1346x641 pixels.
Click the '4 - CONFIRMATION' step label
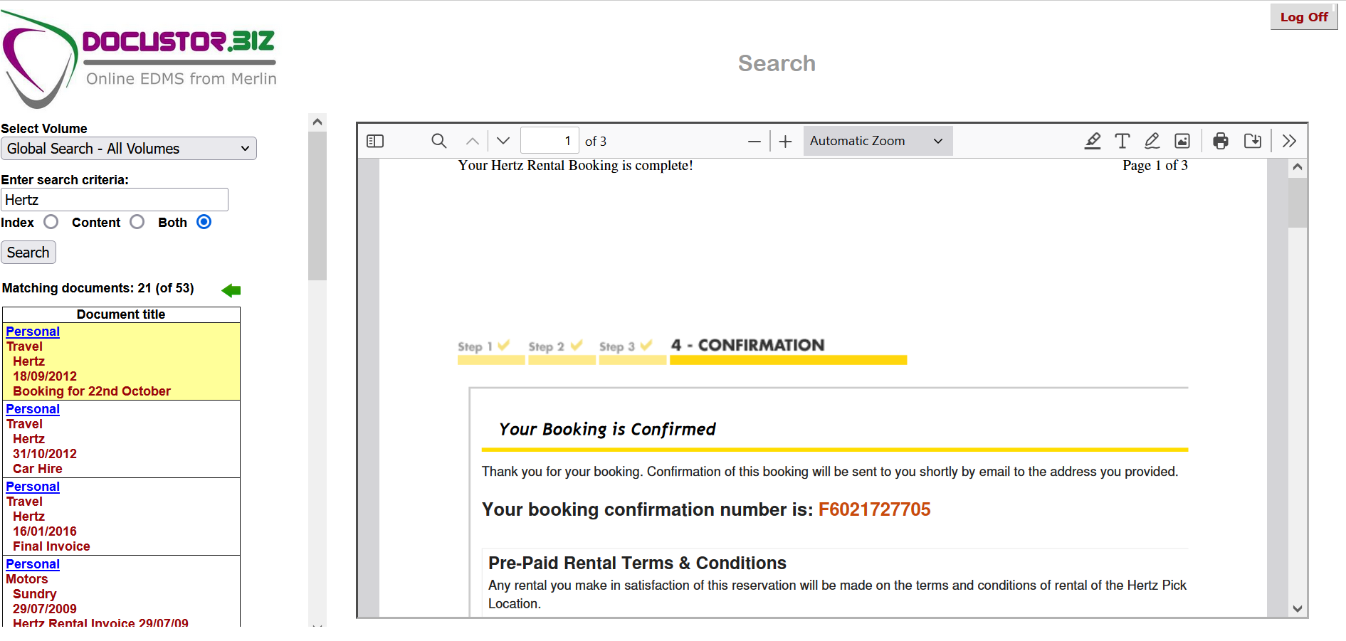[x=747, y=345]
